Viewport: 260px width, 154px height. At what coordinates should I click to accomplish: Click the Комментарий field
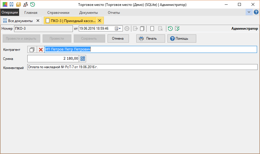tap(142, 67)
